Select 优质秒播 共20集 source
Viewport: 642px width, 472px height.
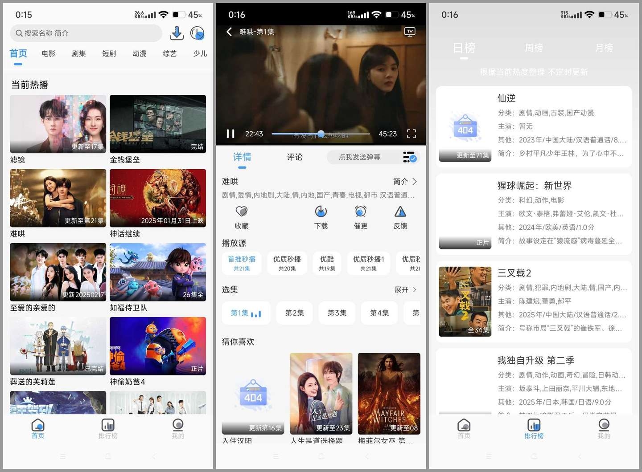(287, 263)
